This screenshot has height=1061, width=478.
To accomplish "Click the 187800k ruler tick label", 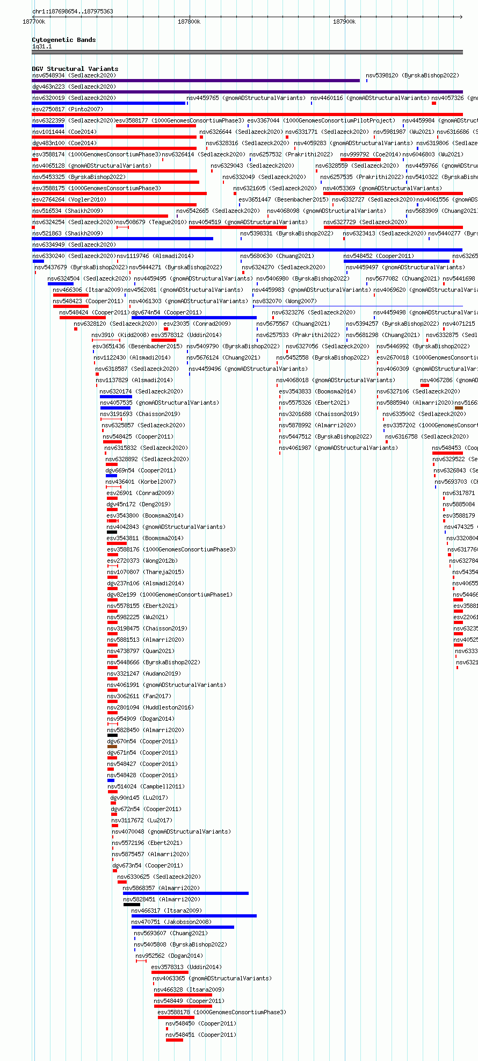I will [189, 22].
